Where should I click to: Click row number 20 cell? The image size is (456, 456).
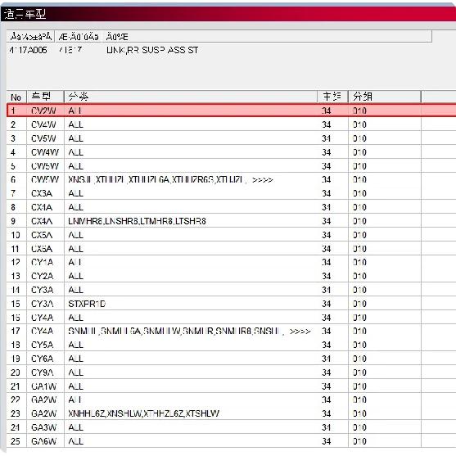click(16, 372)
